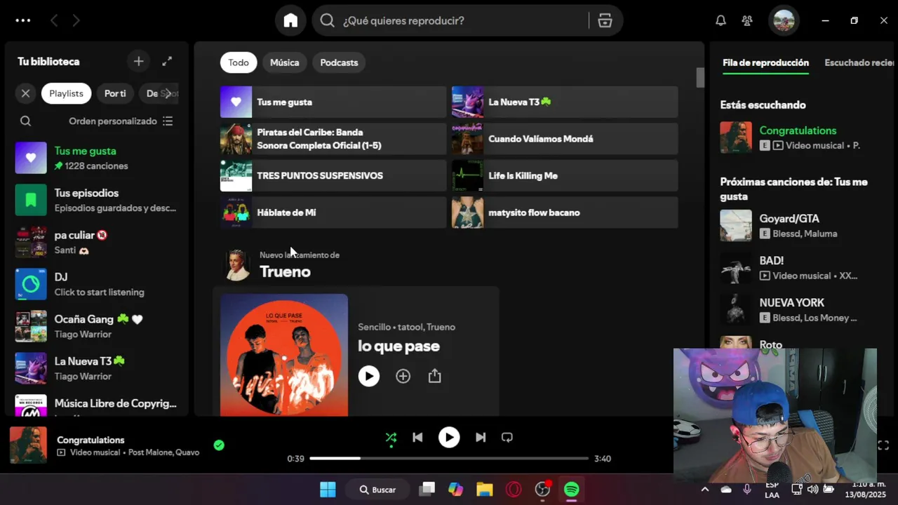Open the three-dot app menu

[23, 20]
